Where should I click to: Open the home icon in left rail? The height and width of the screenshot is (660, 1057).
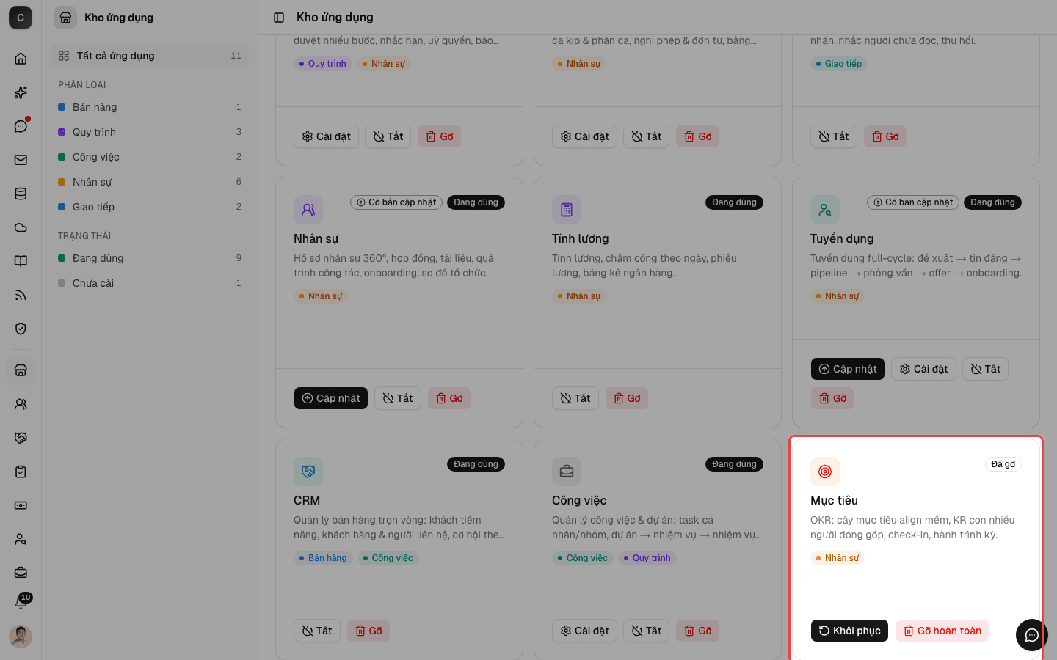point(21,59)
